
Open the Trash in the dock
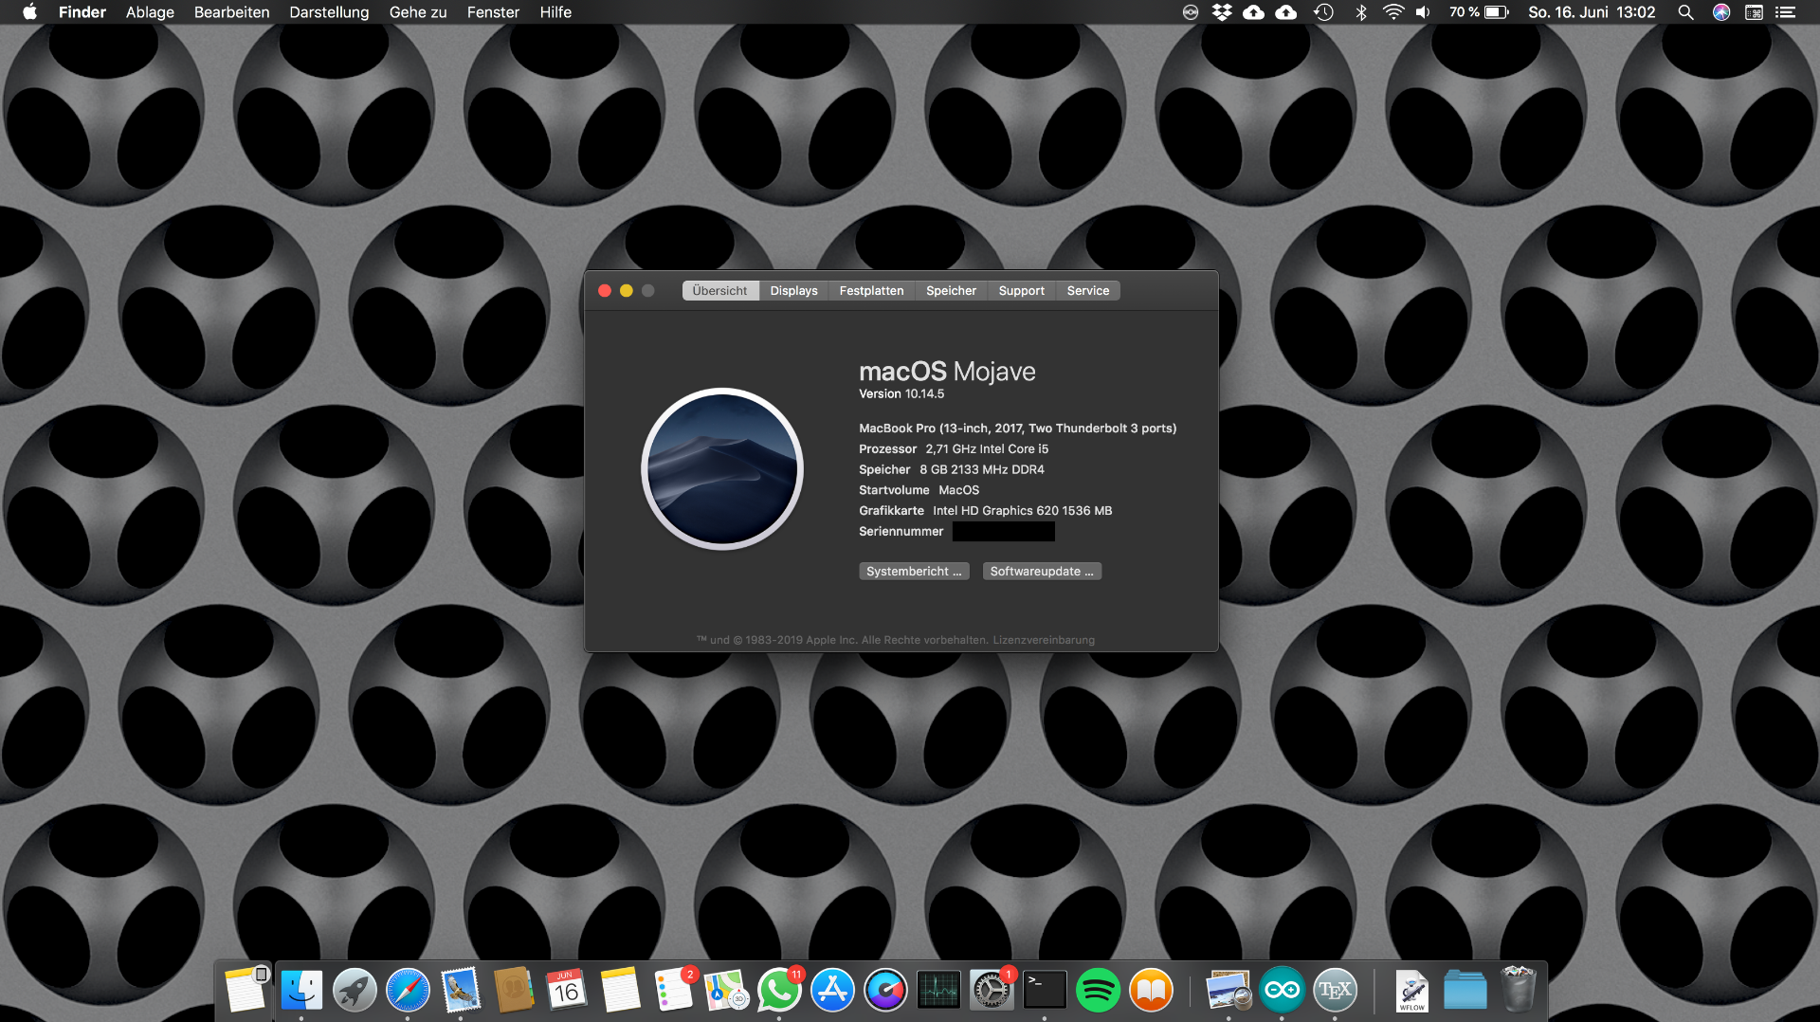coord(1518,991)
